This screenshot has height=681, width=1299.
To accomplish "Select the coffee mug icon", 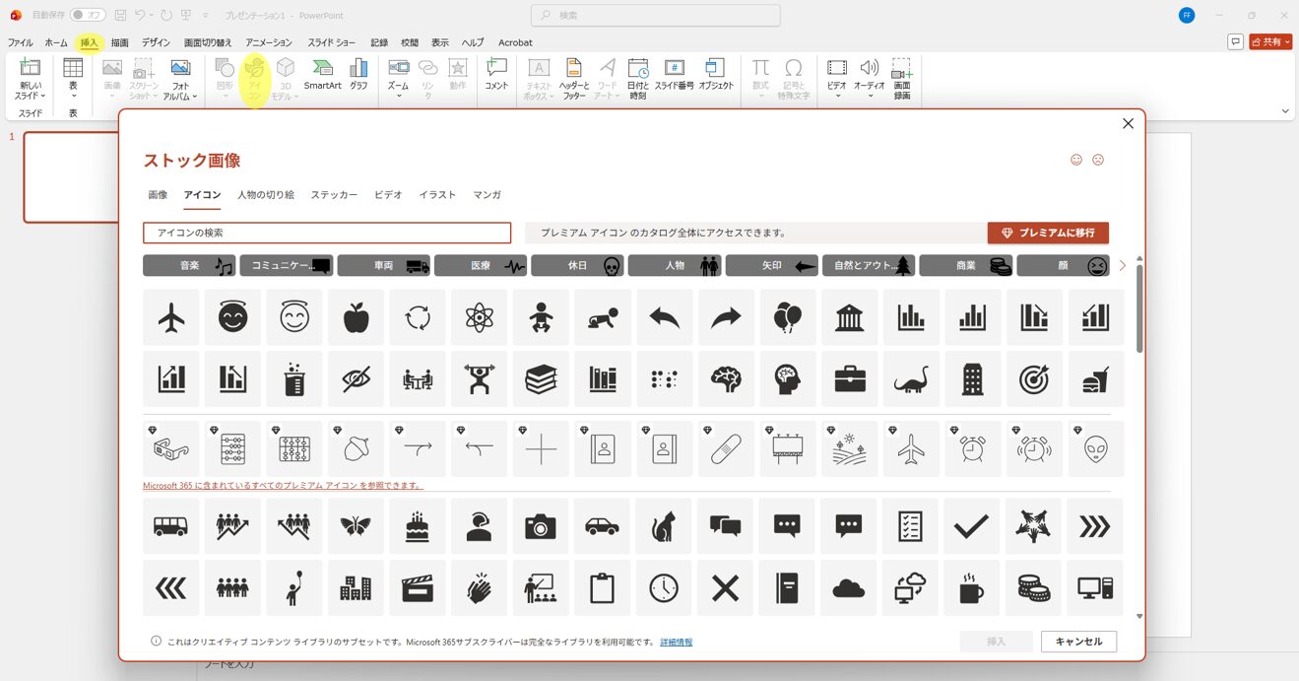I will (971, 588).
